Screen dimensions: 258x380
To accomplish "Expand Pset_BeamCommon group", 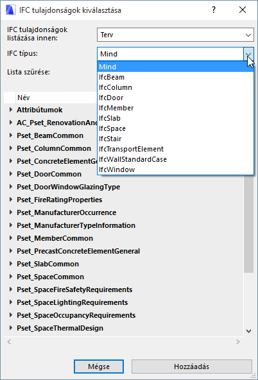I will click(11, 135).
